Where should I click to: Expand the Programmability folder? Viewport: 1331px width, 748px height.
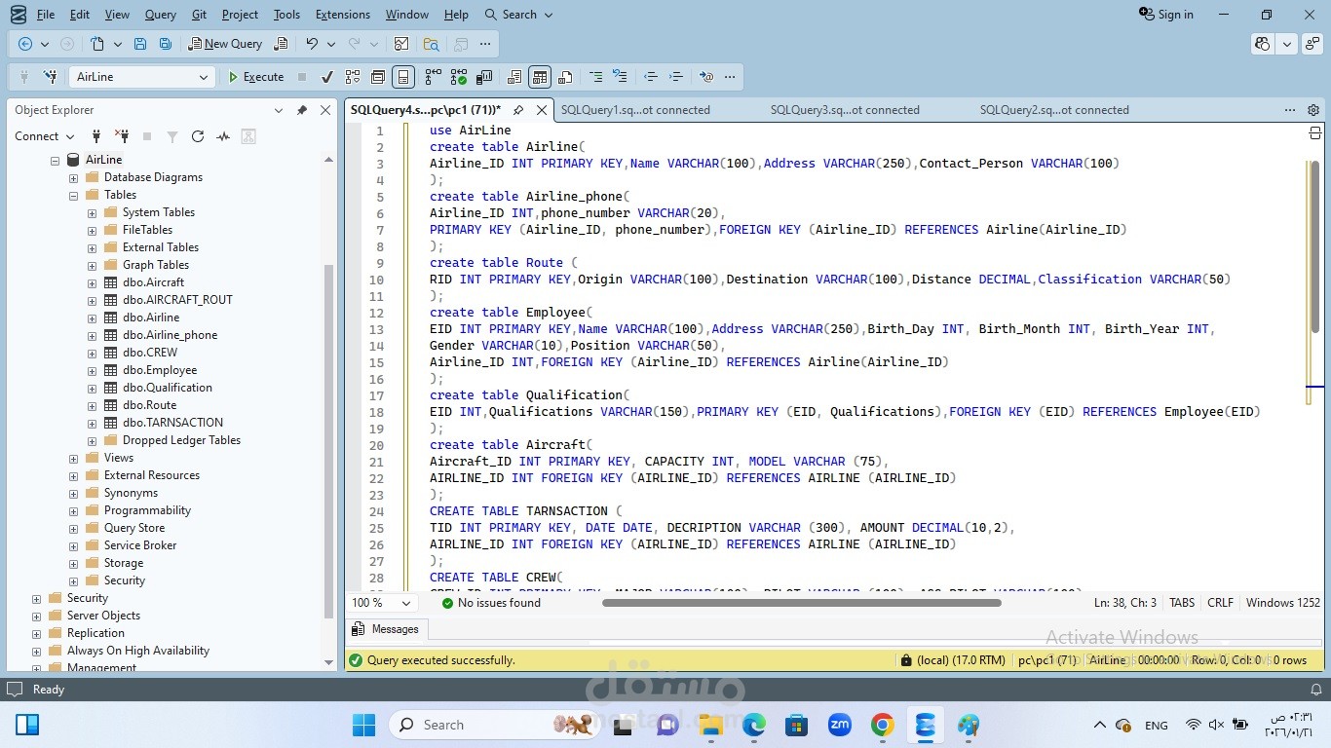pyautogui.click(x=73, y=510)
